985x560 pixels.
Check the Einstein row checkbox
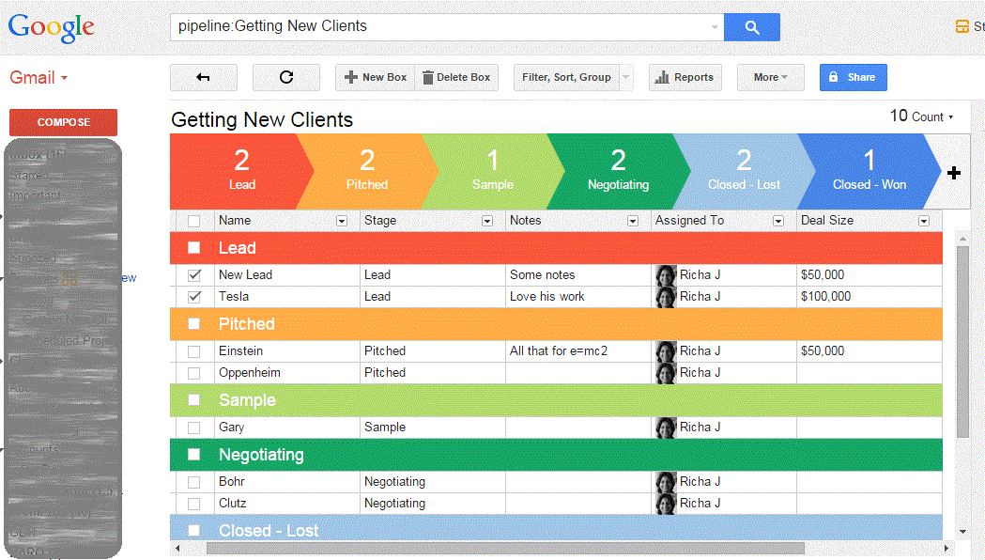[194, 351]
